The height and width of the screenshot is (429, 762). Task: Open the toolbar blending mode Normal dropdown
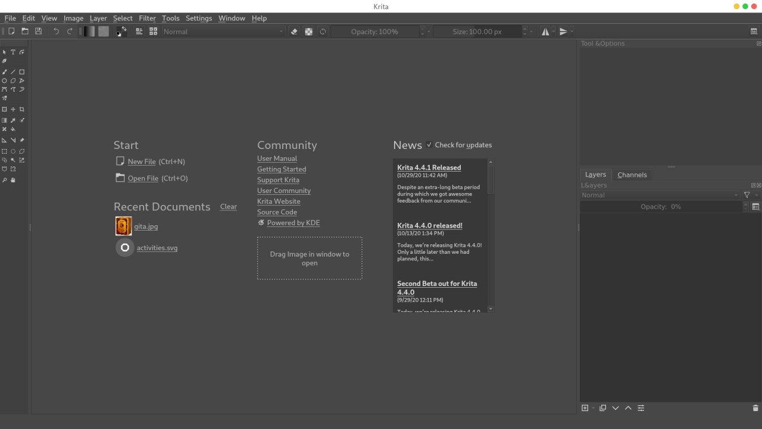click(224, 32)
